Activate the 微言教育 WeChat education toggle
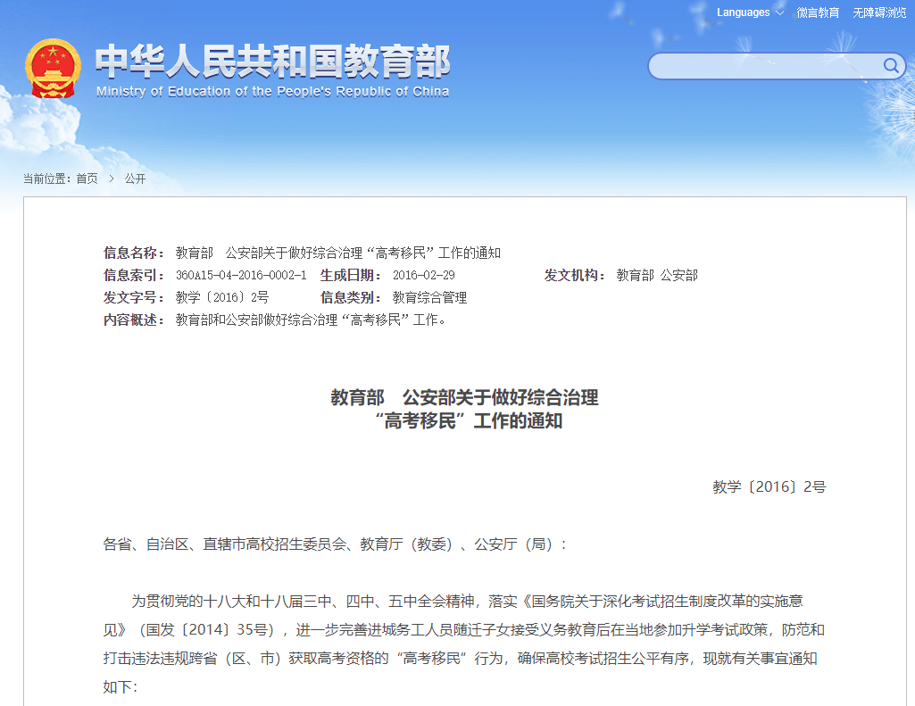This screenshot has height=706, width=915. (819, 12)
